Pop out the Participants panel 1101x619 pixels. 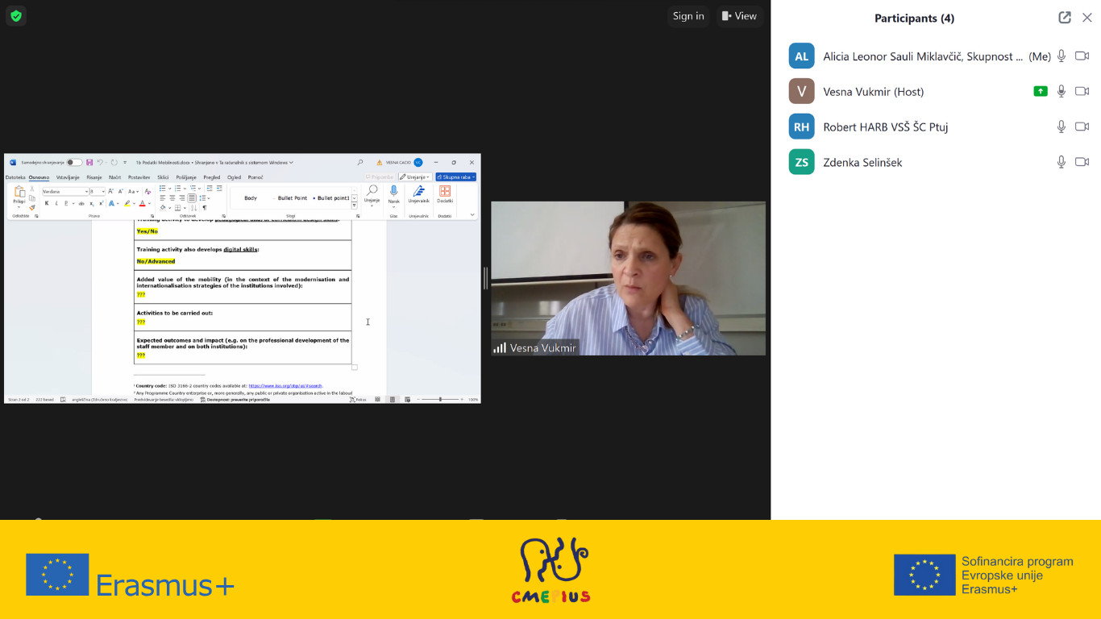(1065, 18)
